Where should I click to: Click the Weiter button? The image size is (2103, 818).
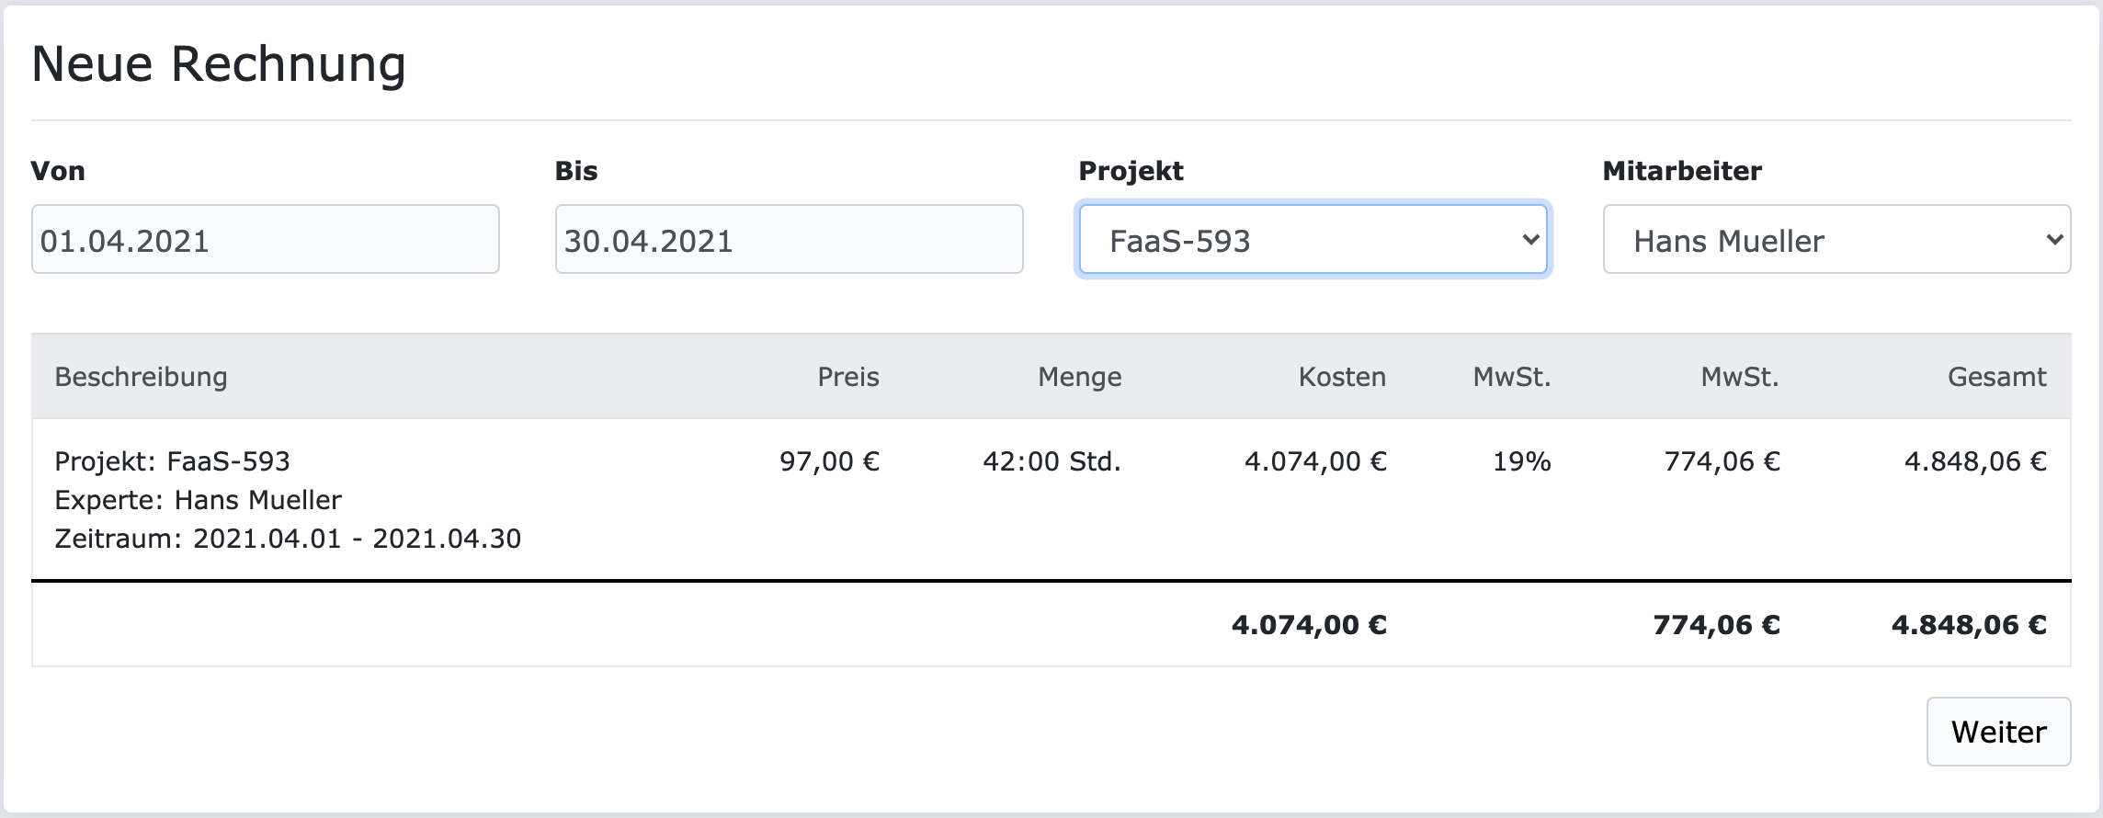tap(1996, 731)
